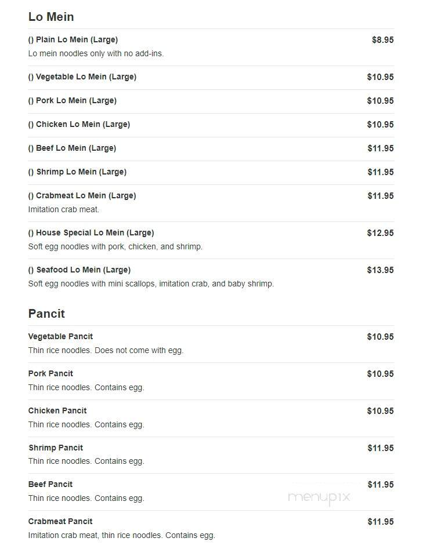Click the $8.95 Plain Lo Mein price

pyautogui.click(x=382, y=40)
